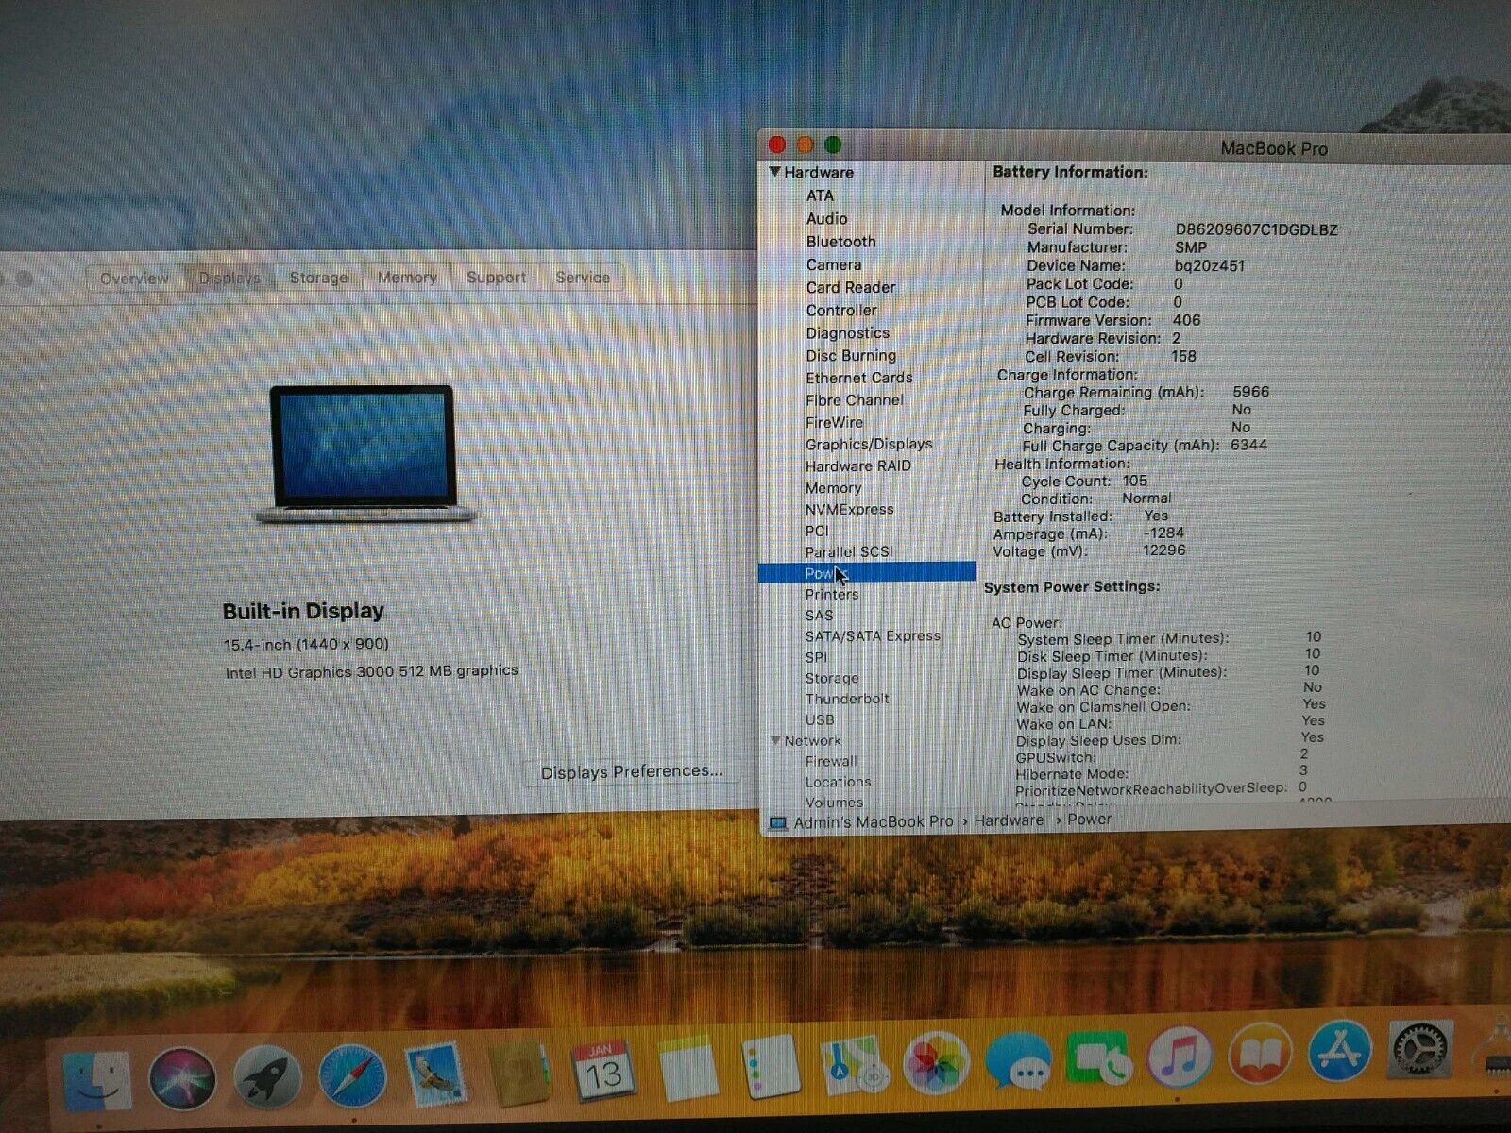Select highlighted Power row in sidebar
The image size is (1511, 1133).
tap(867, 572)
